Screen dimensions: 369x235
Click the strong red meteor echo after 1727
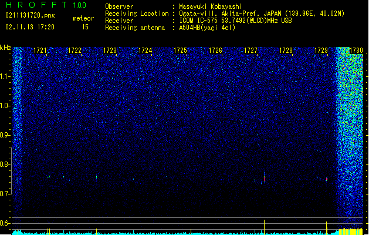264,177
